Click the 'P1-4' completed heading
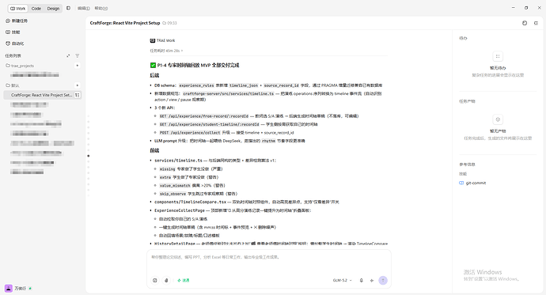Screen dimensions: 546x295 [x=198, y=66]
